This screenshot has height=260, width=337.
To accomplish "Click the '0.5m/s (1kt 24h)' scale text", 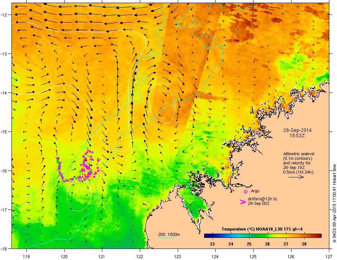I will pyautogui.click(x=298, y=172).
